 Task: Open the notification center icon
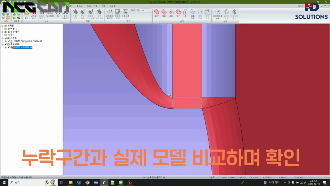point(325,183)
